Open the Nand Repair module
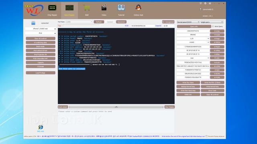Screen dimensions: 257x144 [69, 10]
